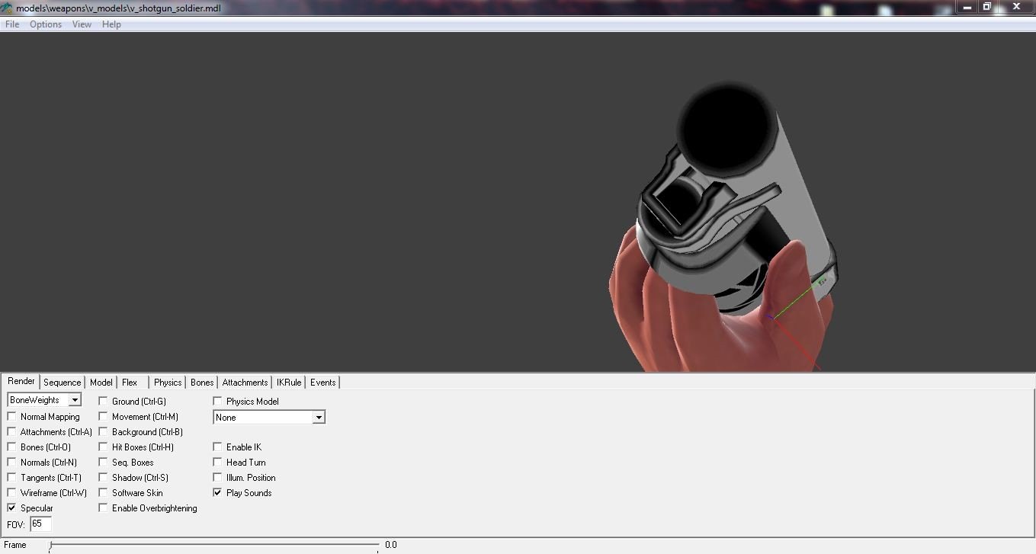Enable the Hit Boxes checkbox
Image resolution: width=1036 pixels, height=554 pixels.
(x=103, y=447)
